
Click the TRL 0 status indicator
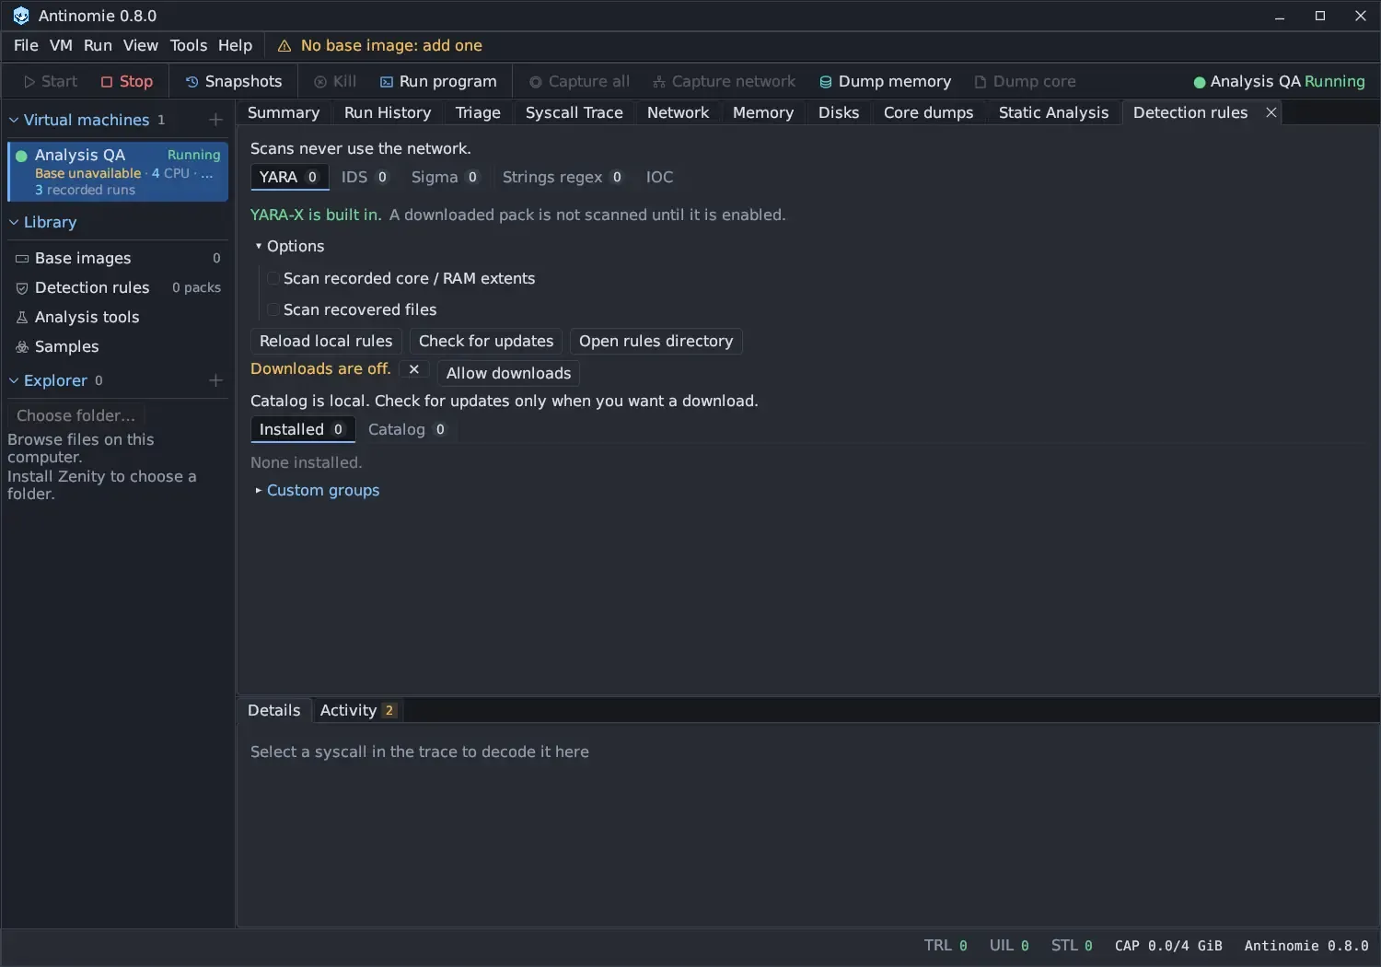946,946
